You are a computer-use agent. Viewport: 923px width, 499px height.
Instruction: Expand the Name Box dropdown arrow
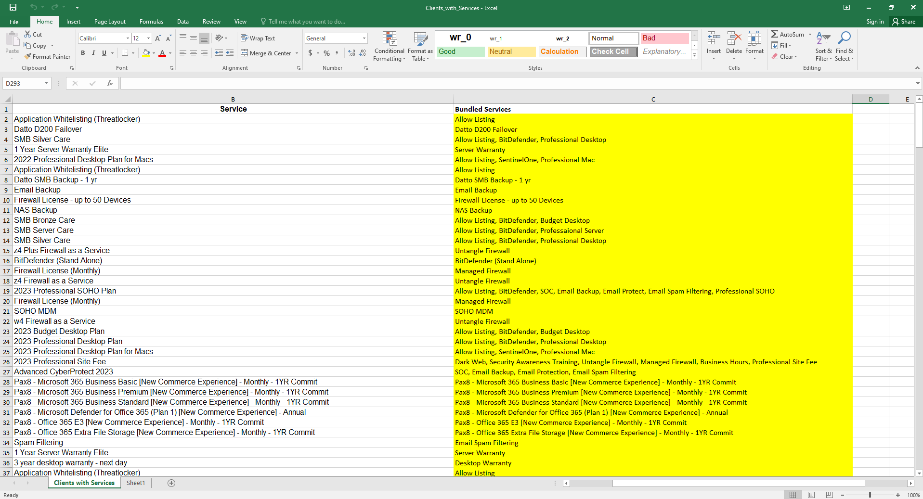tap(46, 83)
